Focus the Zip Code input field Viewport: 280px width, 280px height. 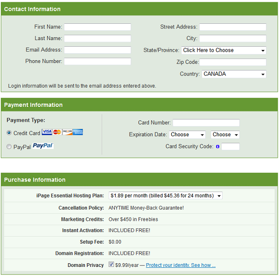click(233, 62)
